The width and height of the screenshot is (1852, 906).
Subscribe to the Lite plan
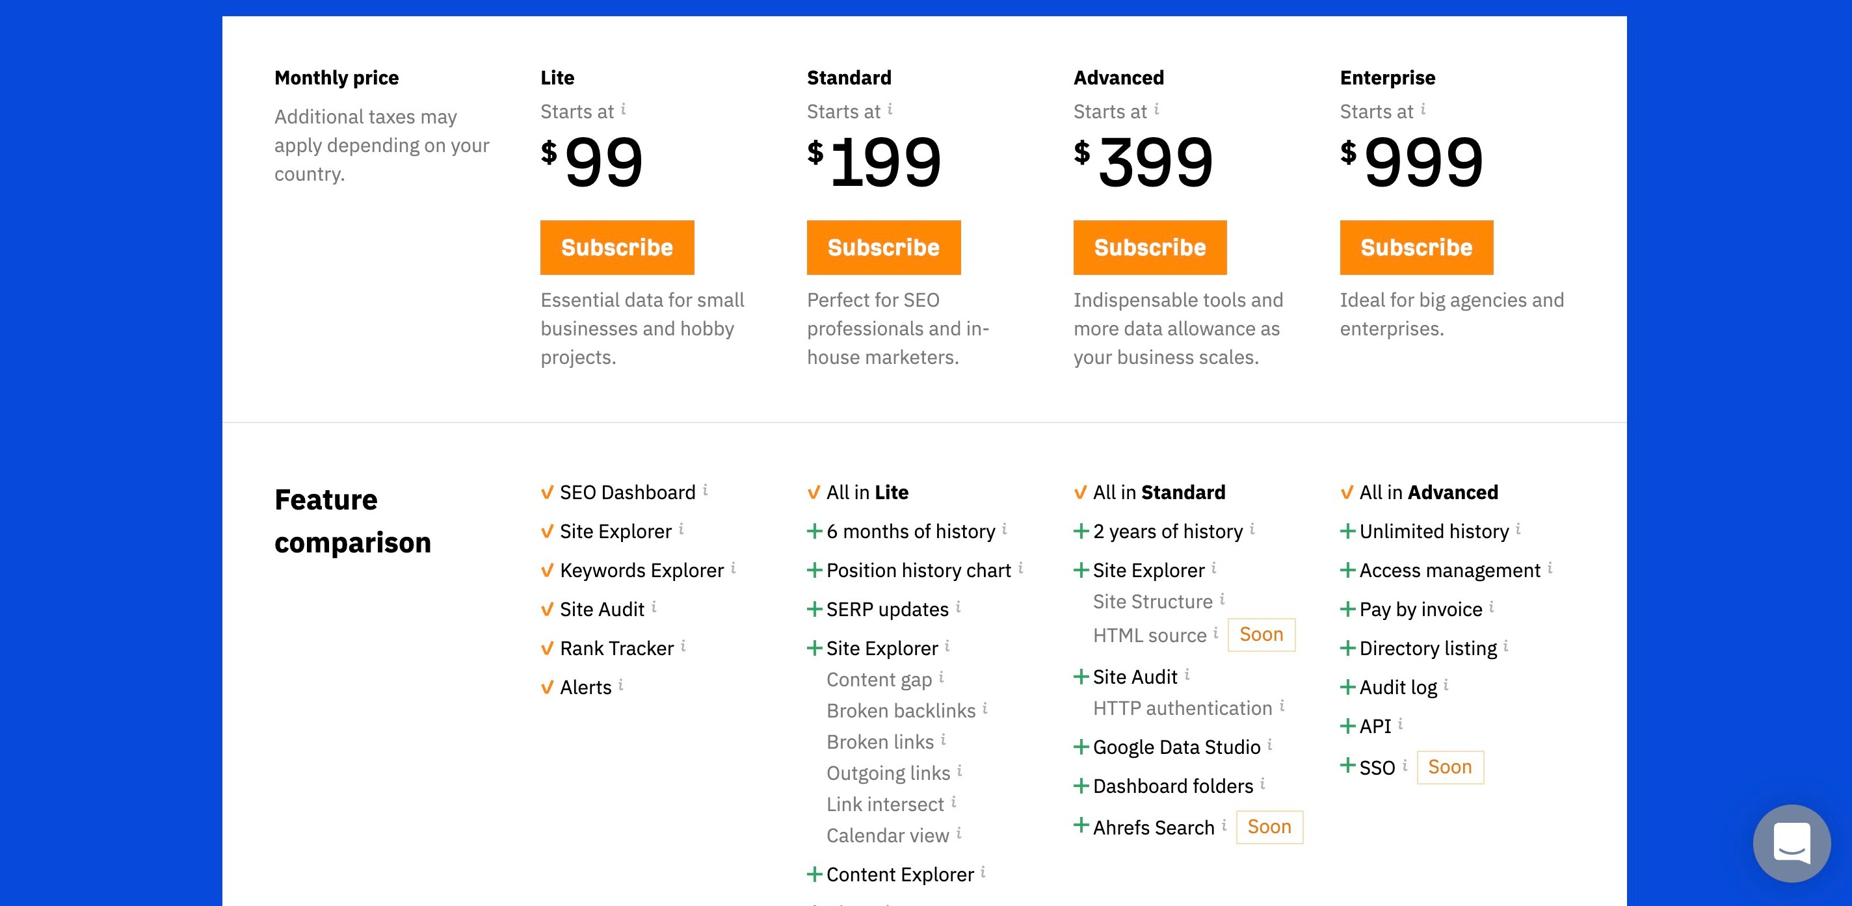pos(617,247)
